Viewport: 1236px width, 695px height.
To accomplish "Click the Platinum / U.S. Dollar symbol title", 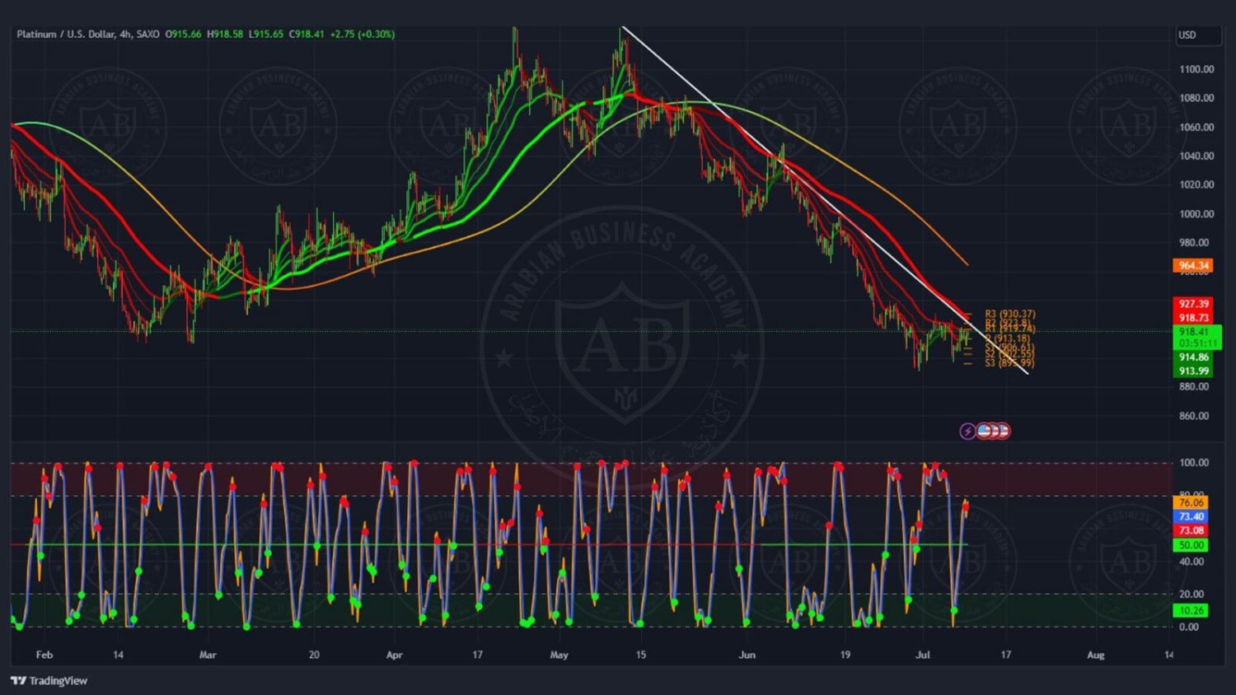I will (x=65, y=35).
